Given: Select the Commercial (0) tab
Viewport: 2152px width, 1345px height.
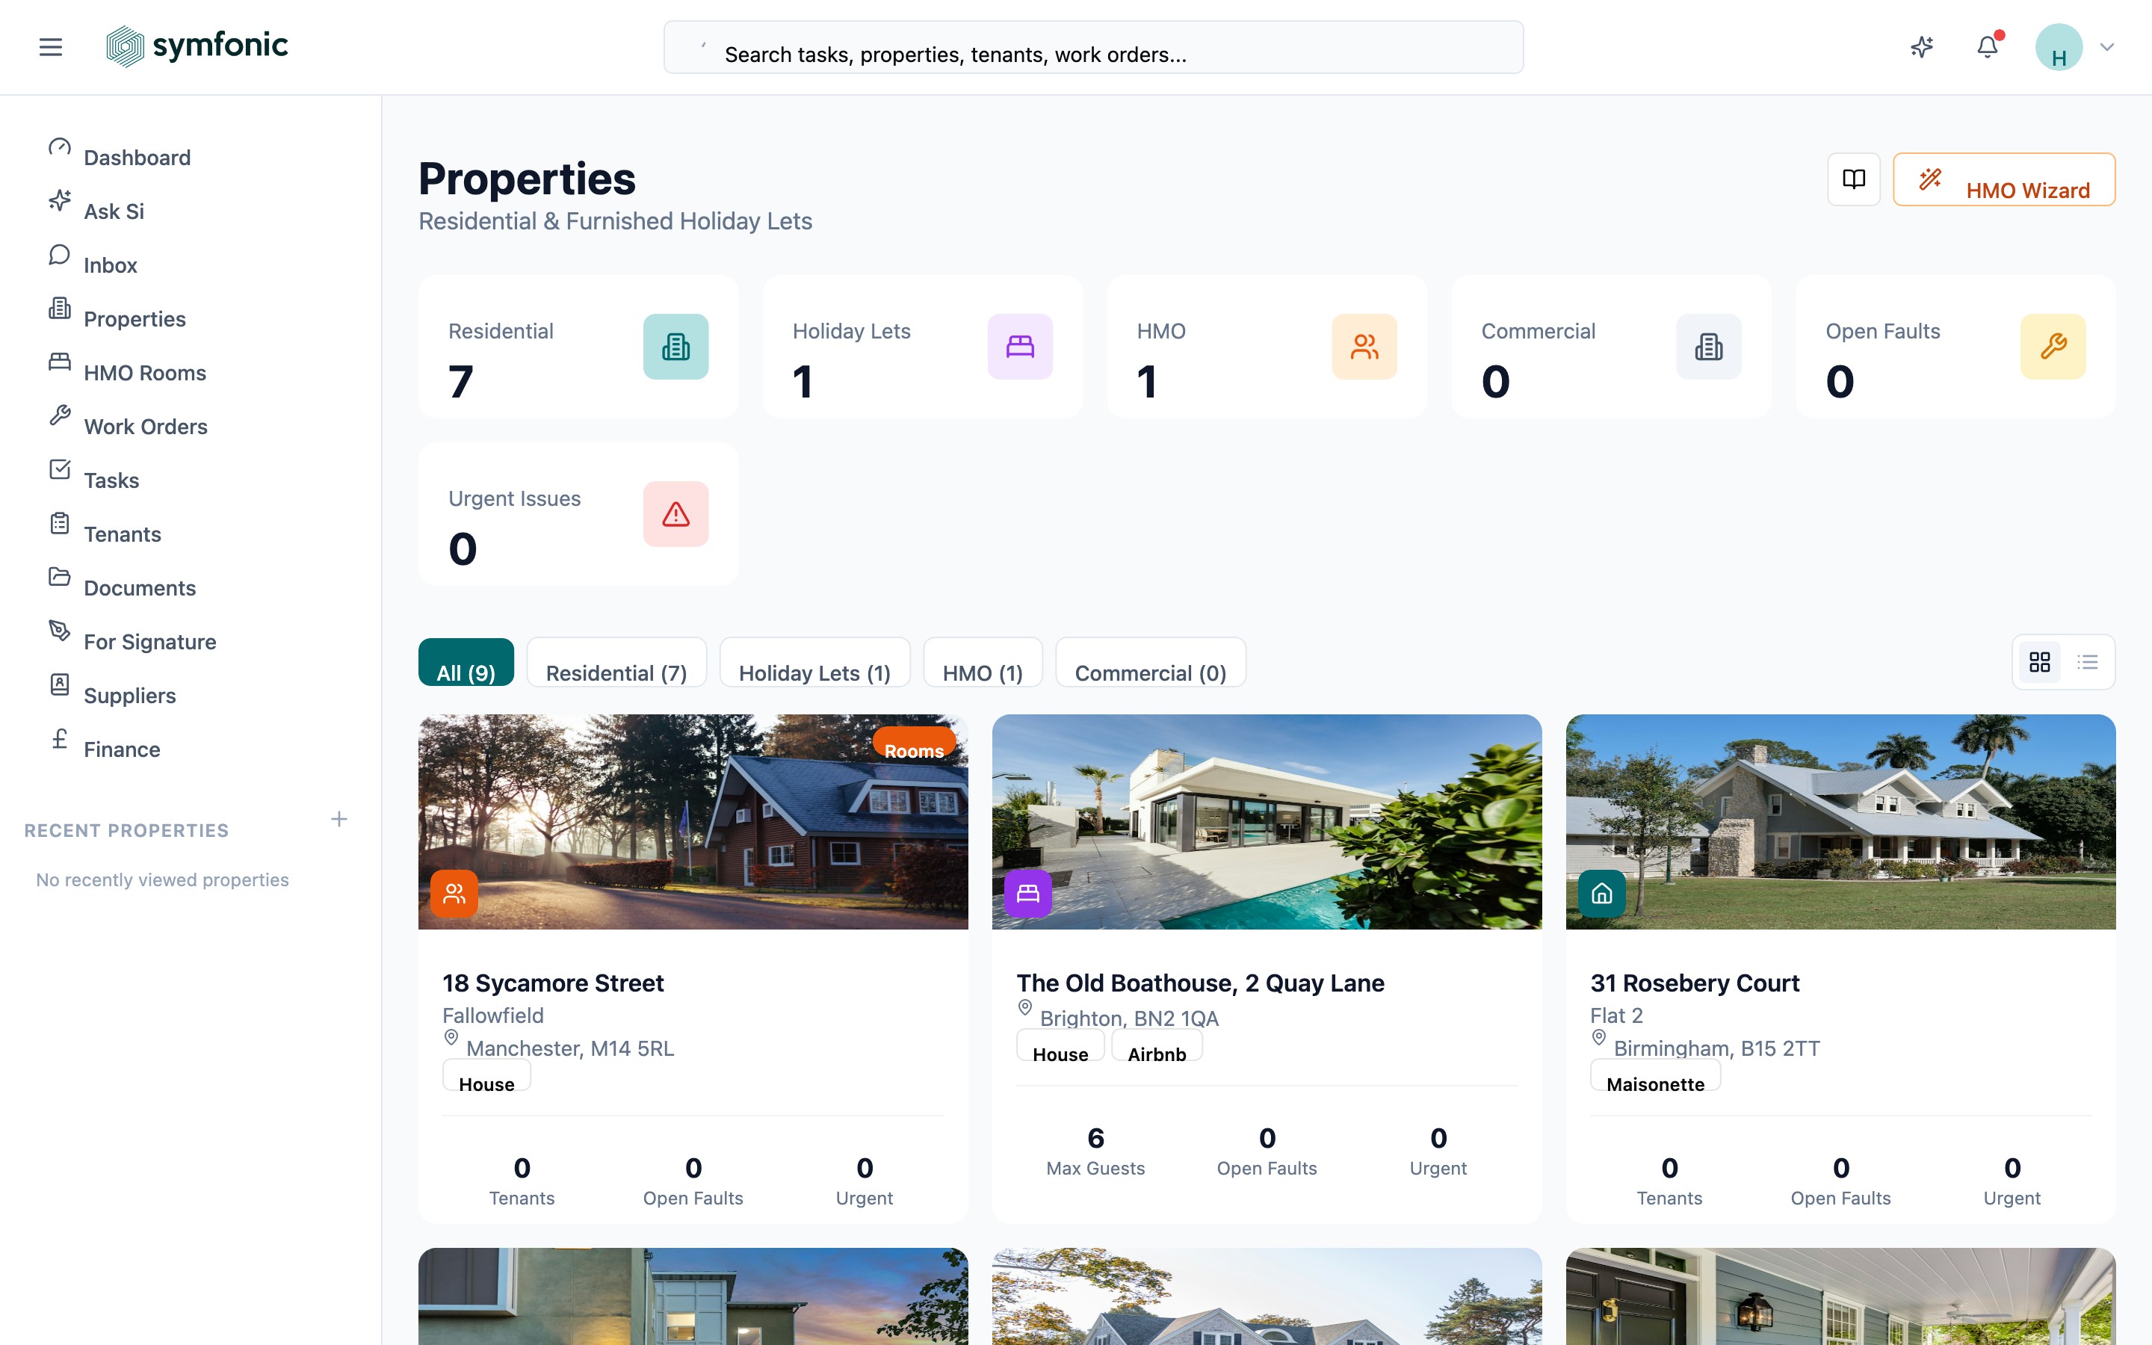Looking at the screenshot, I should point(1150,663).
